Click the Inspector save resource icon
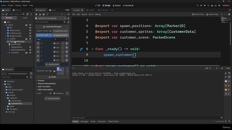 pyautogui.click(x=43, y=14)
